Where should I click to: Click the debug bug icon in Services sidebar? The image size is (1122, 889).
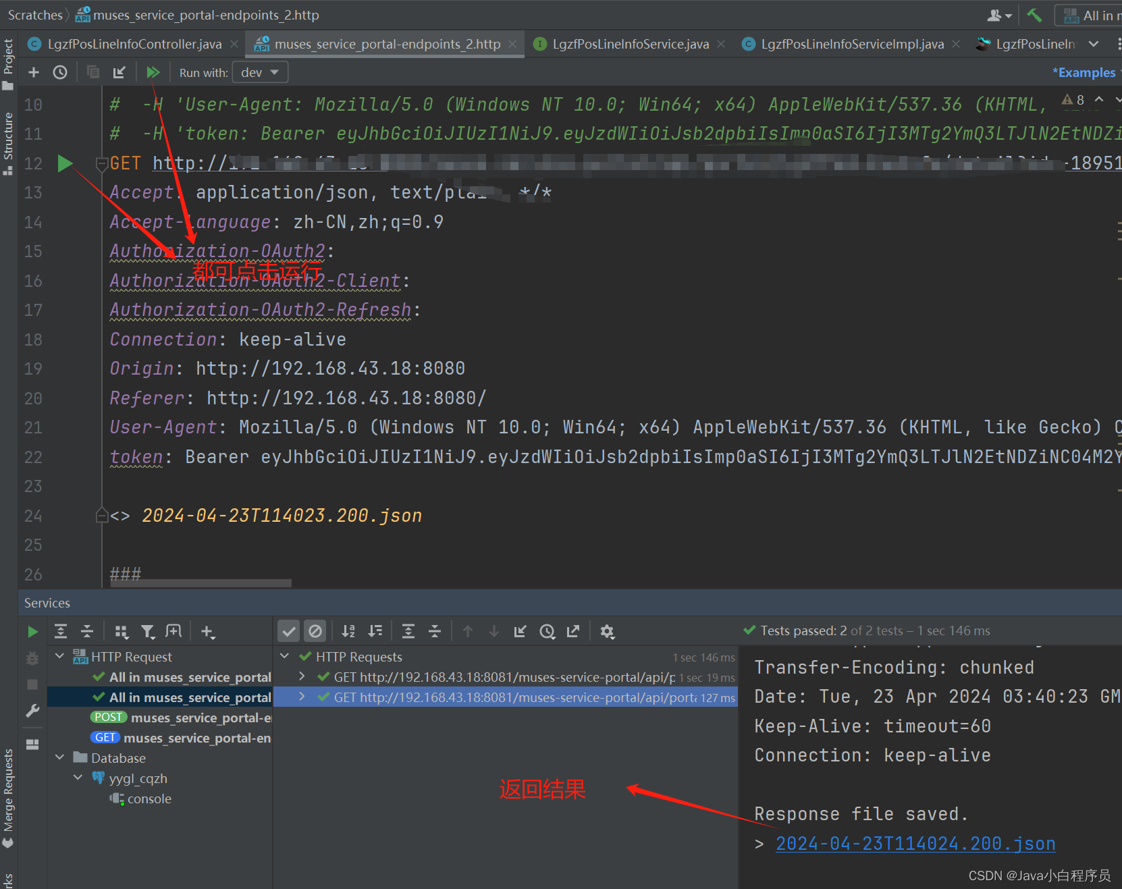[32, 658]
